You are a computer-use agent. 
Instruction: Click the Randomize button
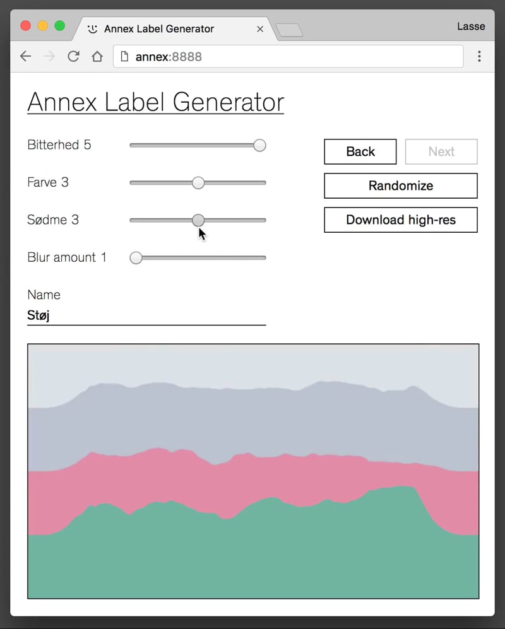pos(401,185)
